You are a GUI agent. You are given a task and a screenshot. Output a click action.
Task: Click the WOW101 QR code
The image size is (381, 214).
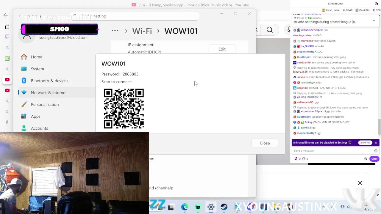point(124,108)
